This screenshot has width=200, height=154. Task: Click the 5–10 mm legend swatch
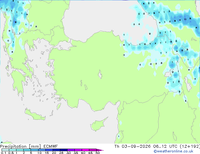[34, 150]
